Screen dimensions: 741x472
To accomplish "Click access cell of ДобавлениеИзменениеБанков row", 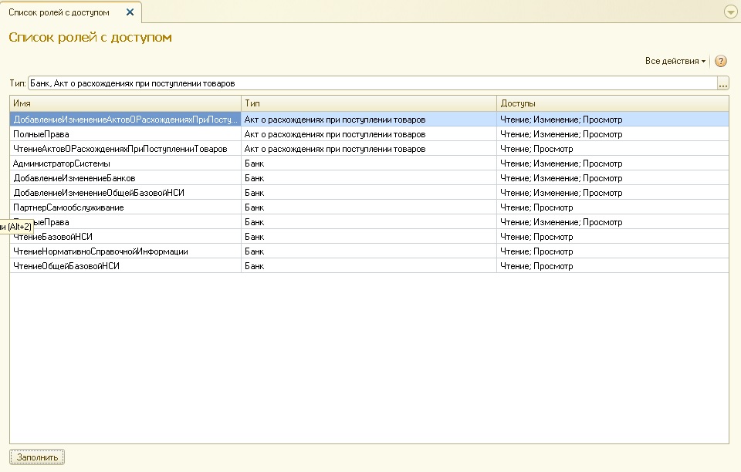I will tap(612, 178).
